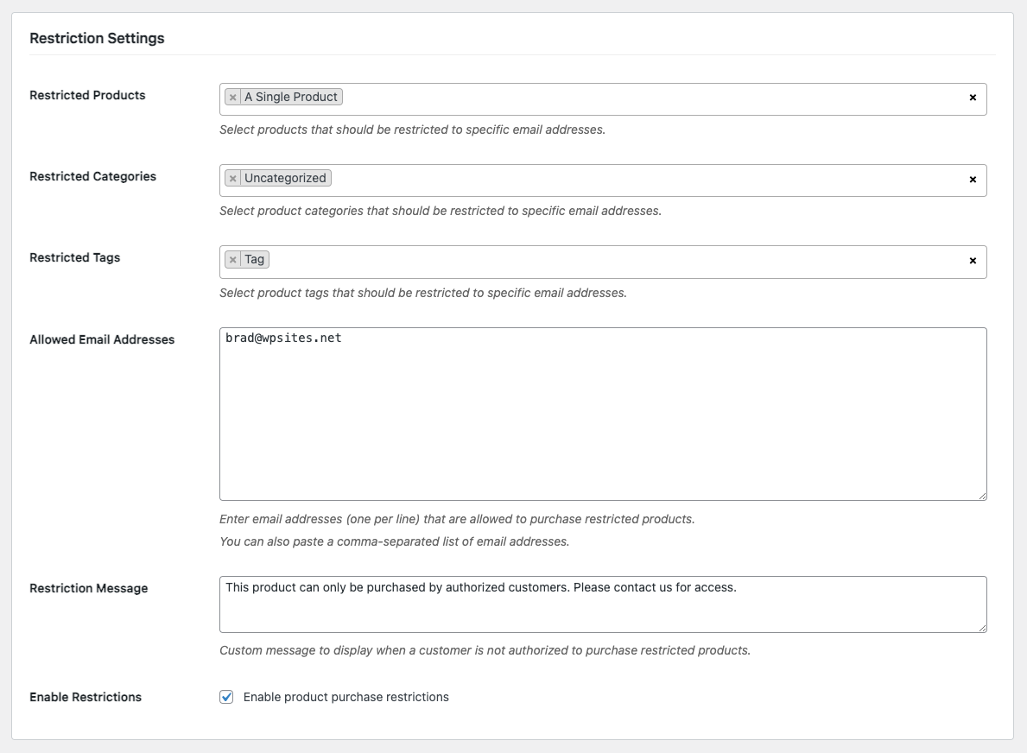The width and height of the screenshot is (1027, 753).
Task: Clear all selections in Restricted Tags
Action: click(973, 261)
